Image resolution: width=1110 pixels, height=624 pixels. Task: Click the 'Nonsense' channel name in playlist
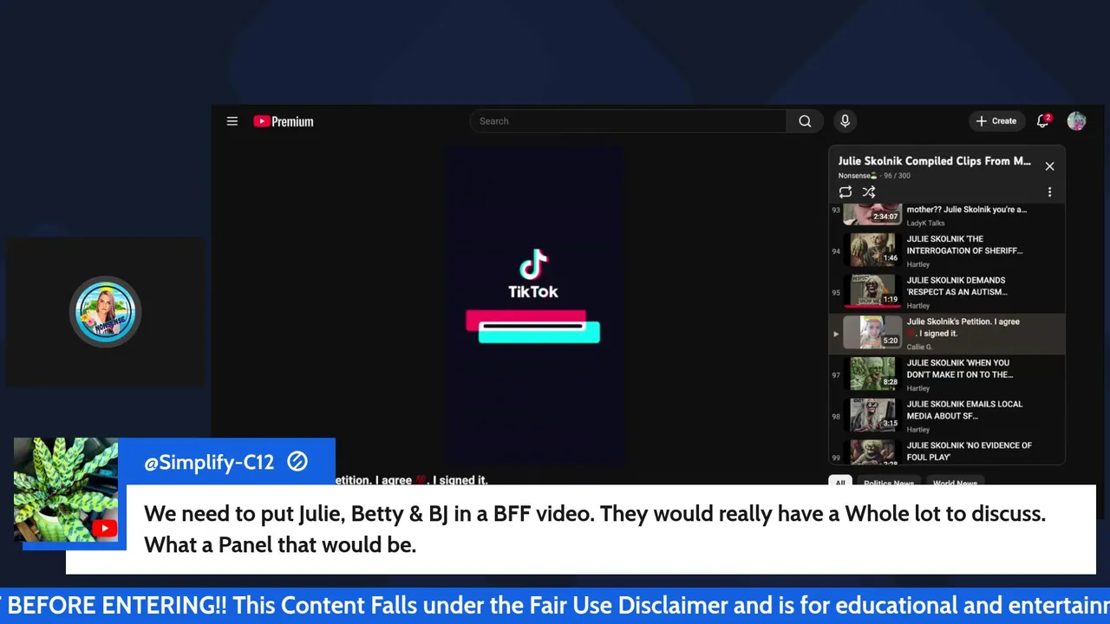(858, 176)
